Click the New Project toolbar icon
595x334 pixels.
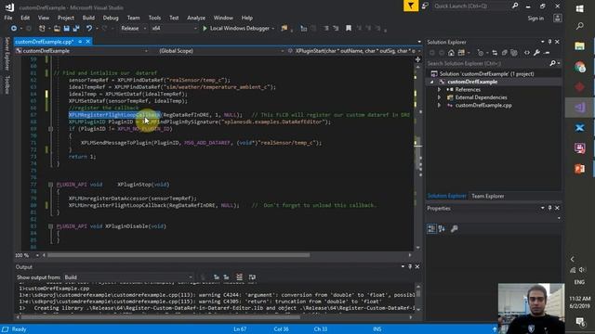[42, 29]
